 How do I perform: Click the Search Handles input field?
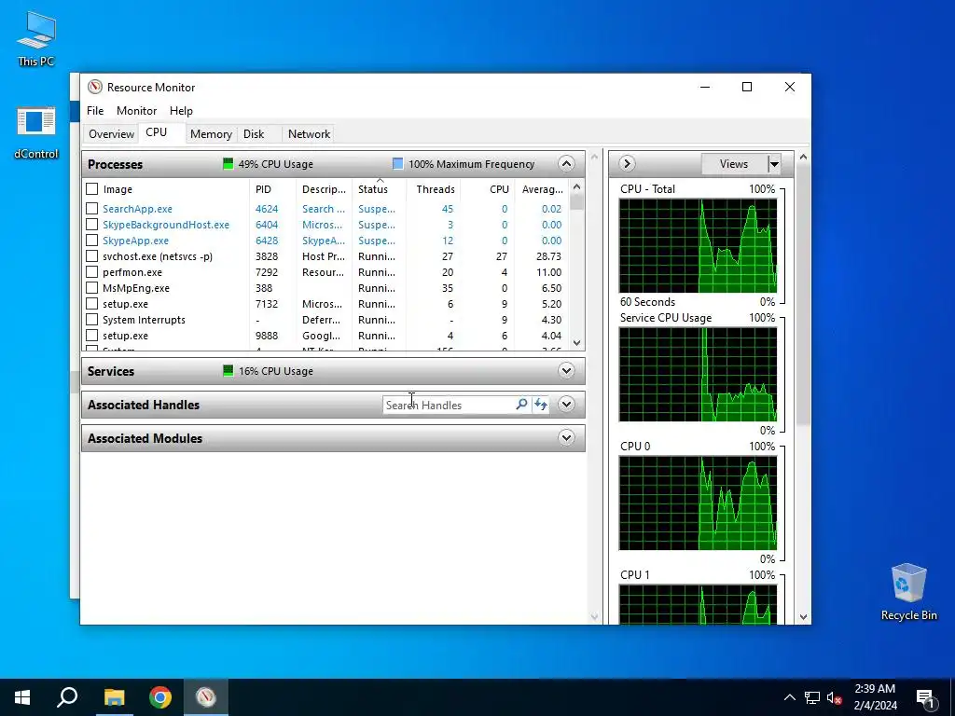point(449,405)
